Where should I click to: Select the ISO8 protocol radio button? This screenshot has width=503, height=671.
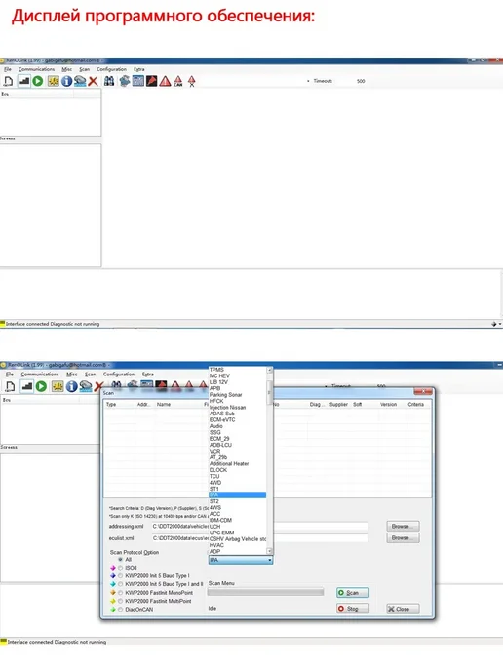tap(120, 568)
